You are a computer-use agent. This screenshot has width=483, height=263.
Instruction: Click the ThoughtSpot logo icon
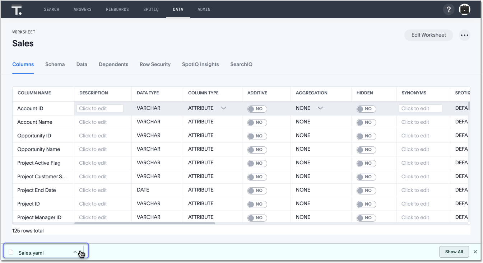pos(17,9)
